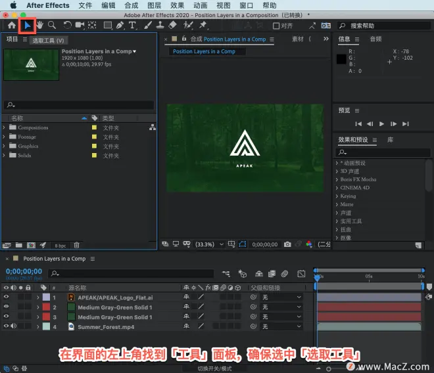Viewport: 434px width, 373px height.
Task: Toggle the composition lock icon in viewer tab
Action: coord(183,39)
